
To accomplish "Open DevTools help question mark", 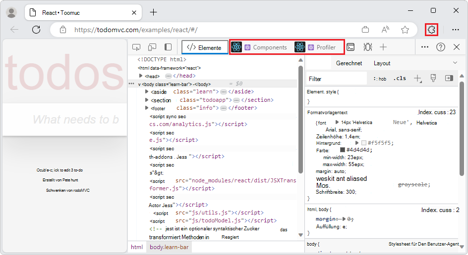I will click(x=441, y=47).
